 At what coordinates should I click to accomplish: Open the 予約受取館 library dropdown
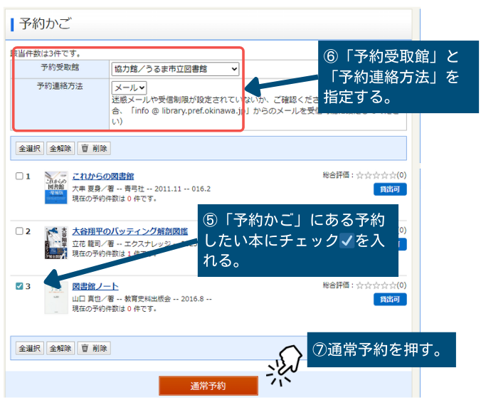(x=175, y=69)
